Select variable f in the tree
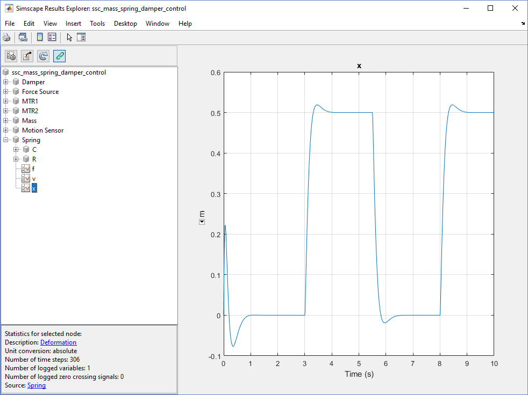This screenshot has height=395, width=528. (33, 169)
